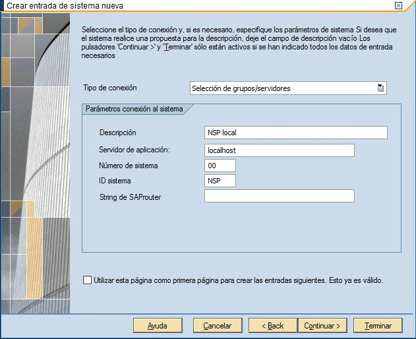Click the Crear entrada de sistema nueva title
Screen dimensions: 416x339
(65, 5)
